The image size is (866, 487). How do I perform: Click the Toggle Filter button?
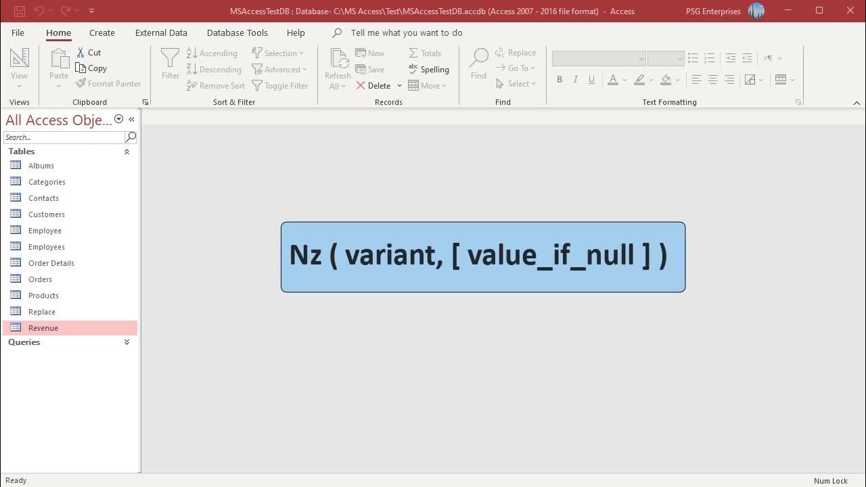click(x=279, y=86)
